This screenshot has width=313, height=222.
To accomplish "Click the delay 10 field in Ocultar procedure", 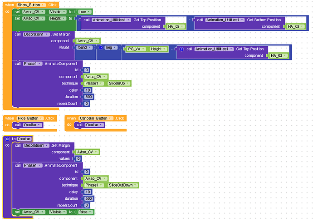I will pyautogui.click(x=88, y=192).
